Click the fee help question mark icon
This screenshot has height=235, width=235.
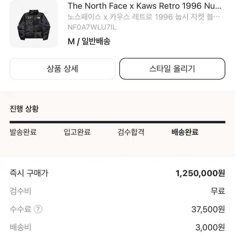tap(38, 209)
